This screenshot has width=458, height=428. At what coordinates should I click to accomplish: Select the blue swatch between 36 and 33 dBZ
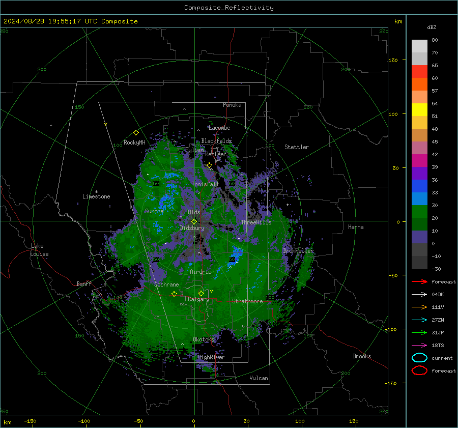(419, 186)
